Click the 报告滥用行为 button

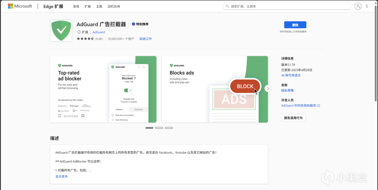(293, 118)
